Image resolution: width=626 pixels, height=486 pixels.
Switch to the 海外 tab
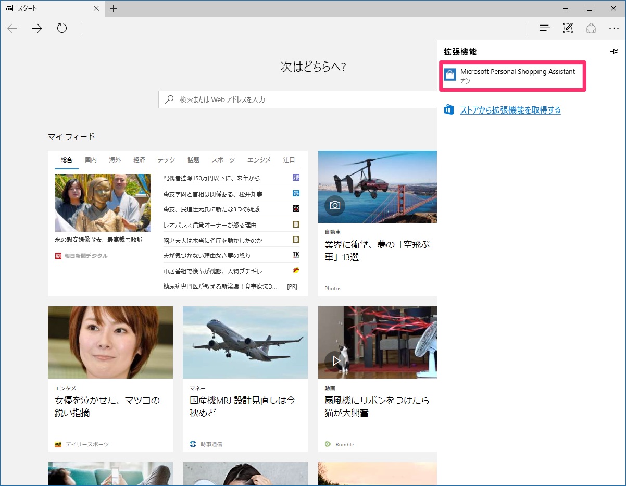click(115, 160)
